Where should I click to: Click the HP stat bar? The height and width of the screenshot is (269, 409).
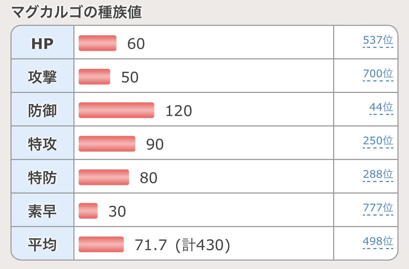[x=98, y=43]
